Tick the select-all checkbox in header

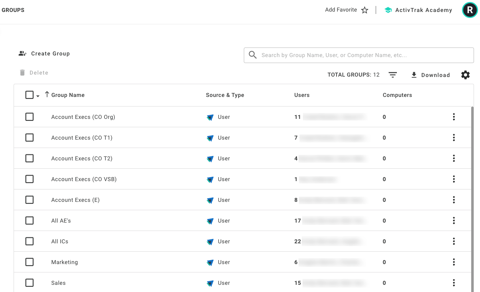[x=29, y=95]
